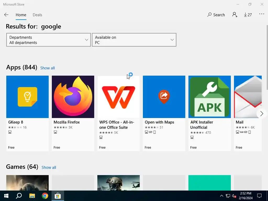
Task: Show hidden system tray icons
Action: pos(221,196)
